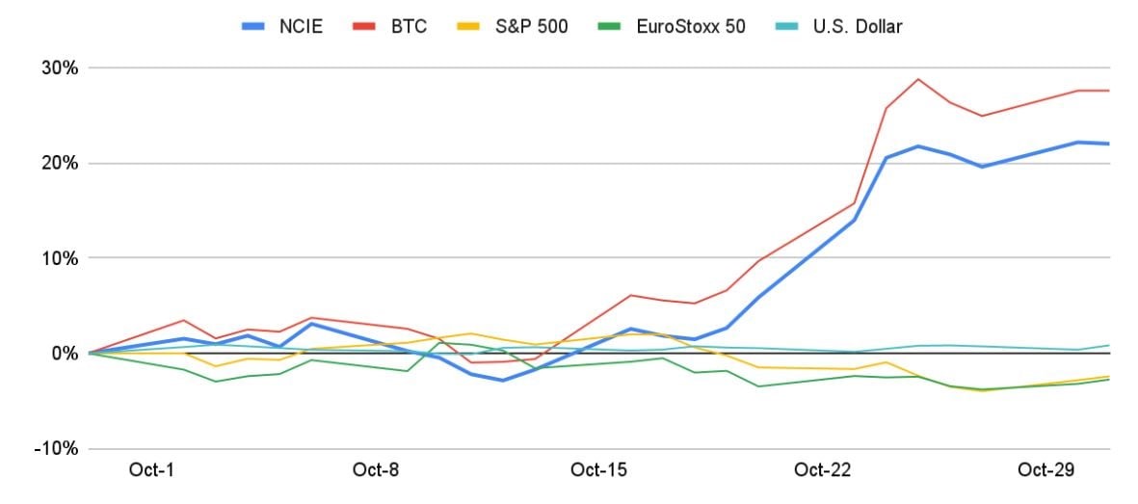Click the -10% y-axis label

click(57, 449)
